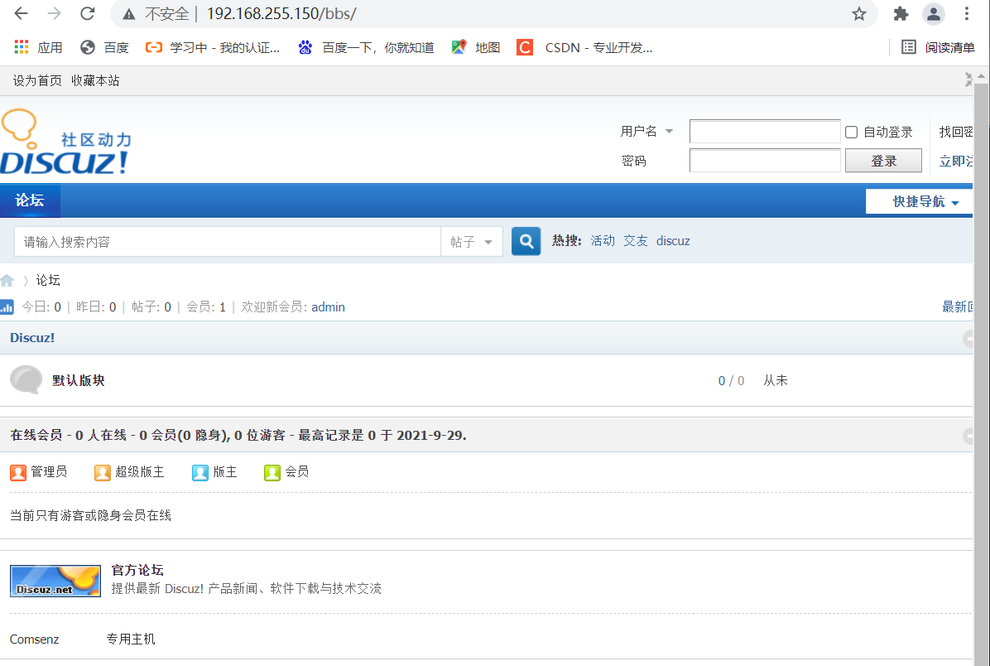Click the 登录 button

tap(883, 161)
